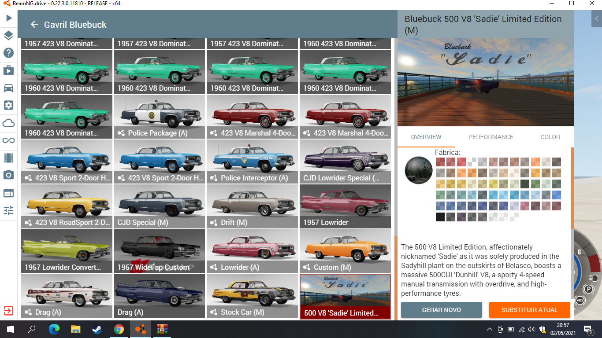Select the Police Interceptor (A) configuration
602x338 pixels.
[x=253, y=162]
